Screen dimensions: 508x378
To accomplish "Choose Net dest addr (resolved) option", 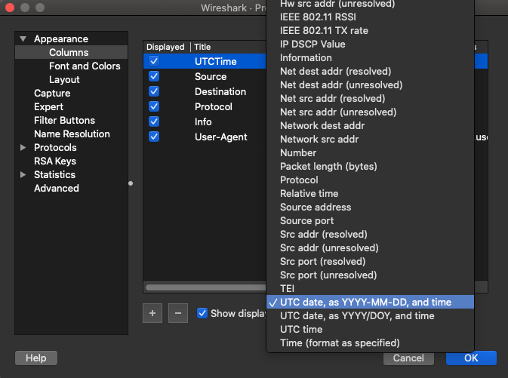I will (370, 71).
